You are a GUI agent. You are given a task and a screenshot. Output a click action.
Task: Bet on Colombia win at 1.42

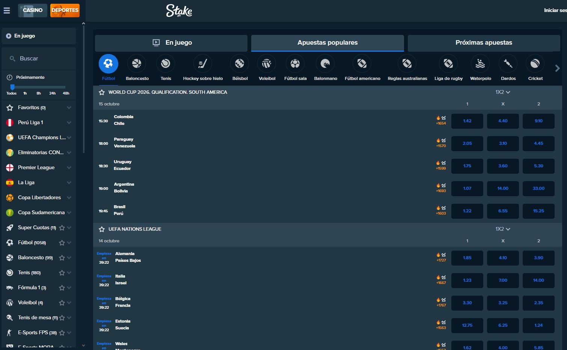tap(467, 121)
